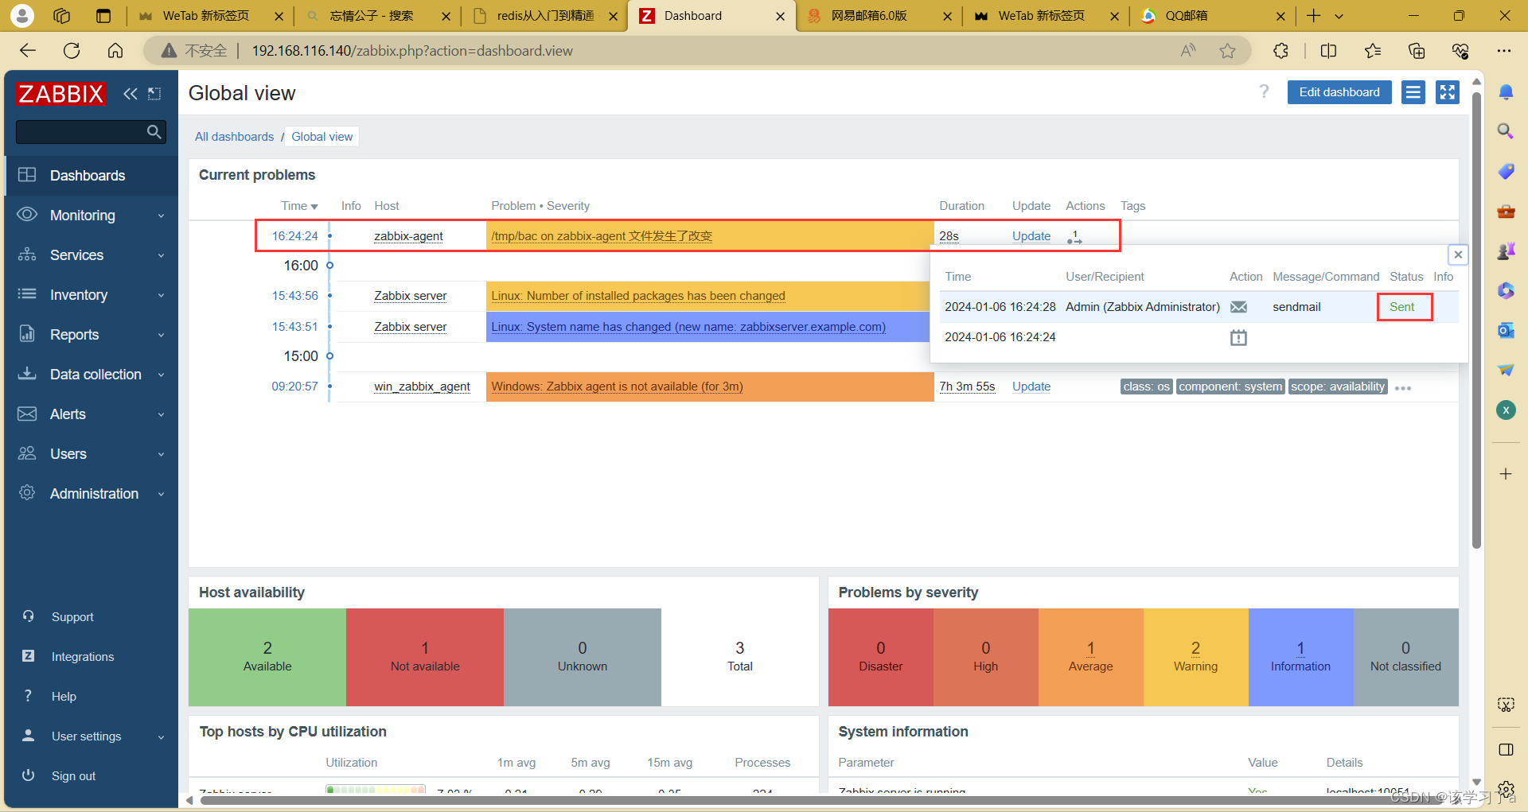The width and height of the screenshot is (1528, 812).
Task: Click the sidebar hide toggle icon
Action: pyautogui.click(x=154, y=94)
